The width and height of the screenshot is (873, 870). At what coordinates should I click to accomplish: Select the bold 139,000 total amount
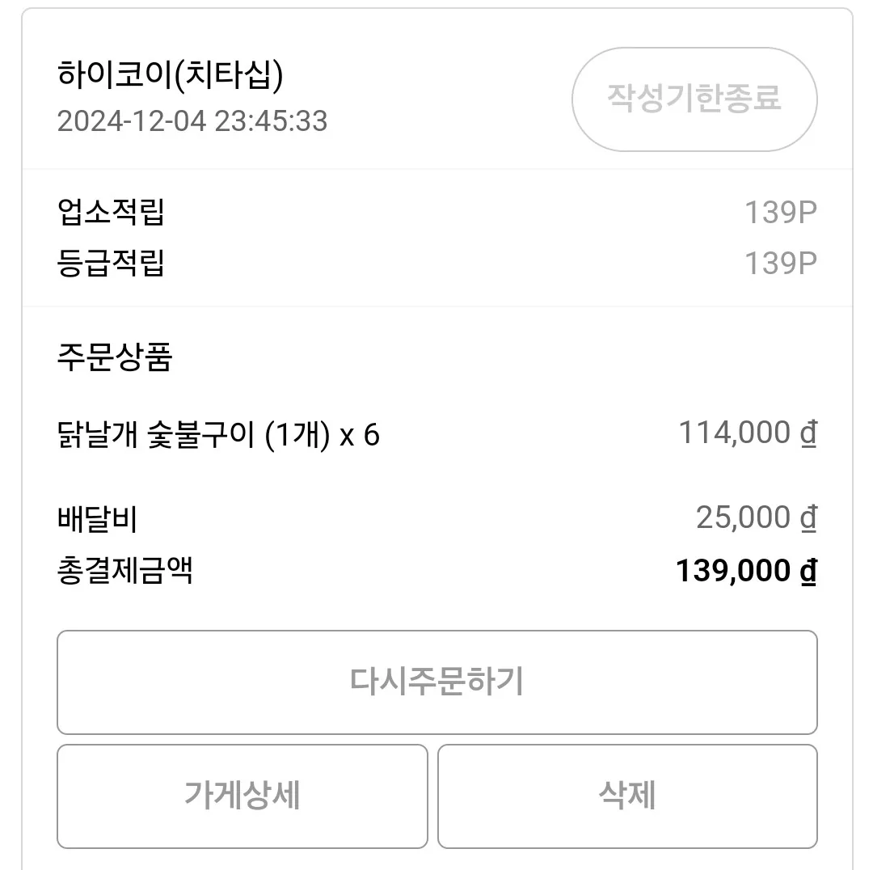[732, 571]
